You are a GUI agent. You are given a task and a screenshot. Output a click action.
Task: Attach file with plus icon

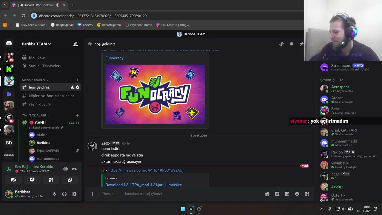[93, 194]
